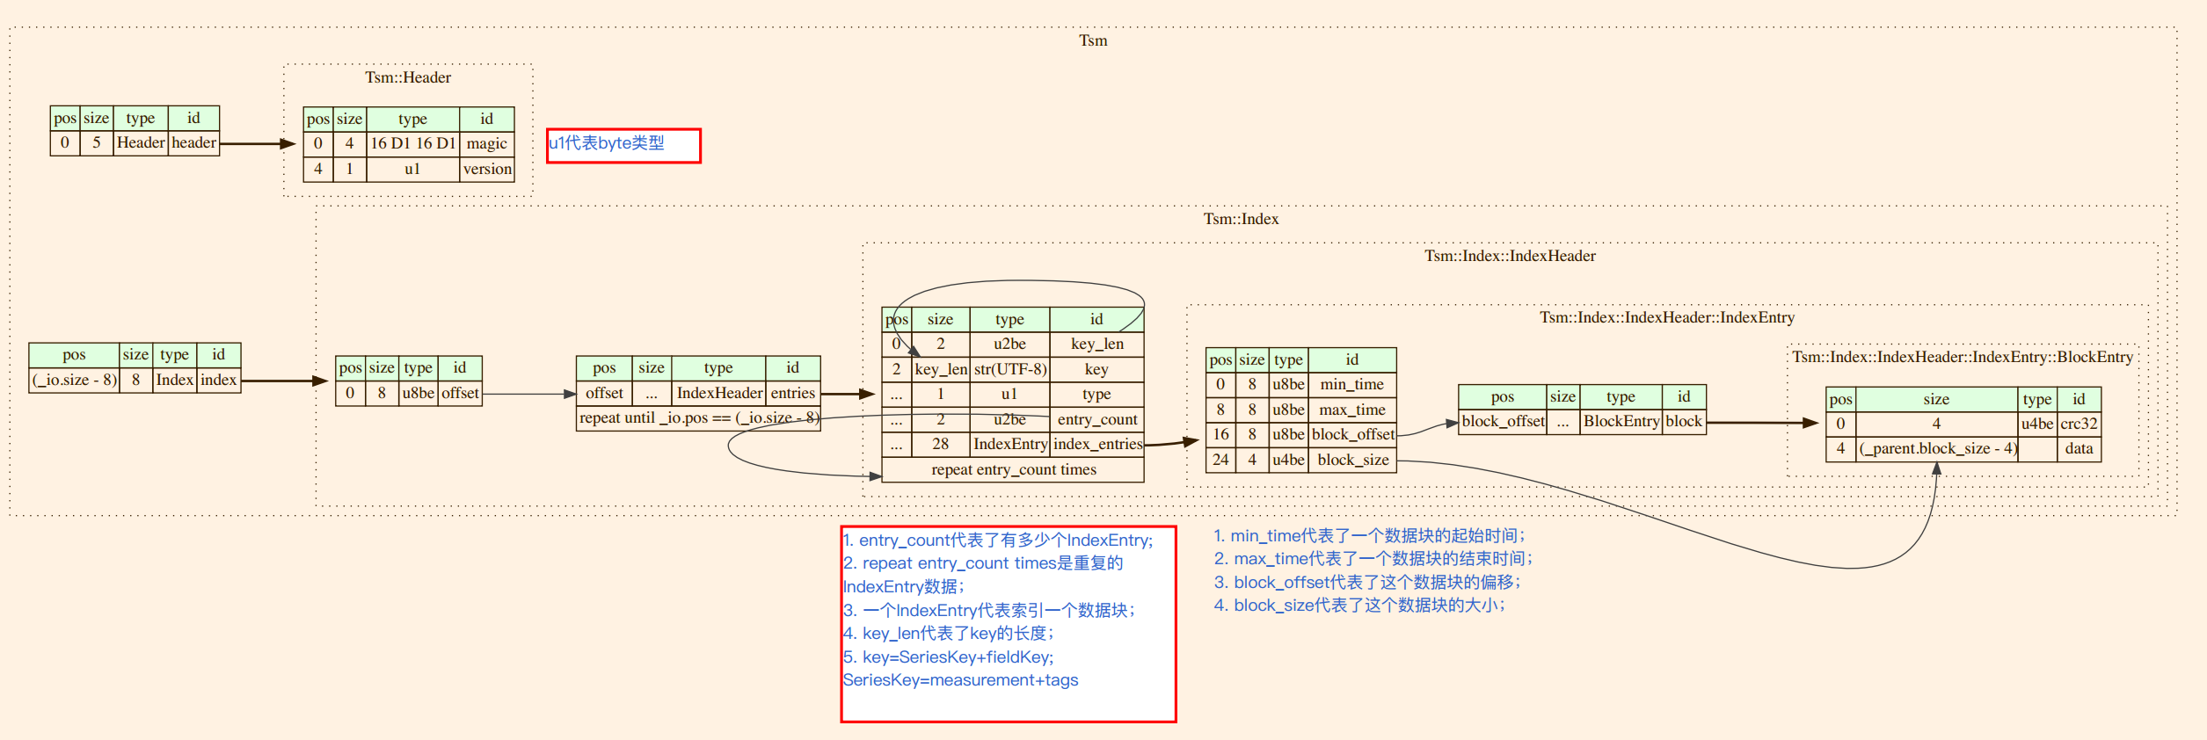Select the red-boxed 'u1代表byte类型' annotation
The height and width of the screenshot is (740, 2207).
(623, 145)
